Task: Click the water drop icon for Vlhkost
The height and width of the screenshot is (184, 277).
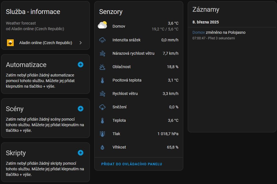Action: [102, 147]
